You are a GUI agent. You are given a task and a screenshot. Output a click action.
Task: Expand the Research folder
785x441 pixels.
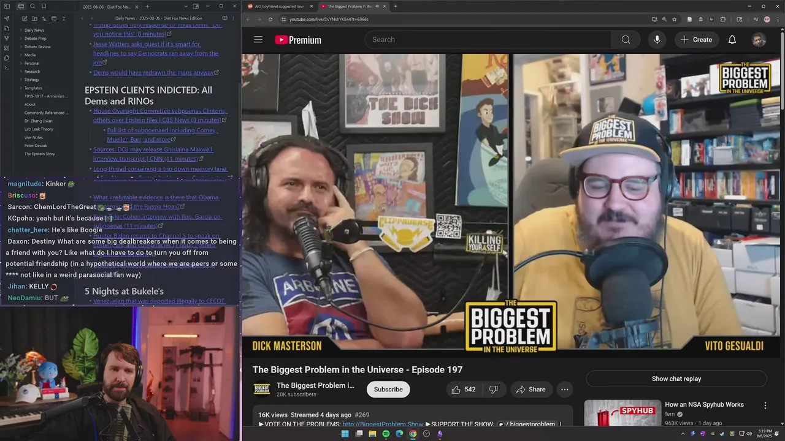[32, 72]
